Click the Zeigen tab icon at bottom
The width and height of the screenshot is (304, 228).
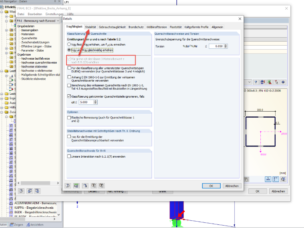12,224
